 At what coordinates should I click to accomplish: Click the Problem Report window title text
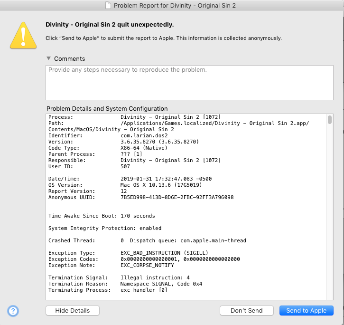tap(175, 6)
